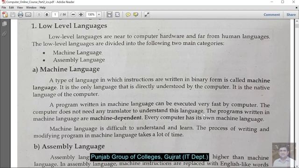Print the document with printer icon

(x=21, y=14)
